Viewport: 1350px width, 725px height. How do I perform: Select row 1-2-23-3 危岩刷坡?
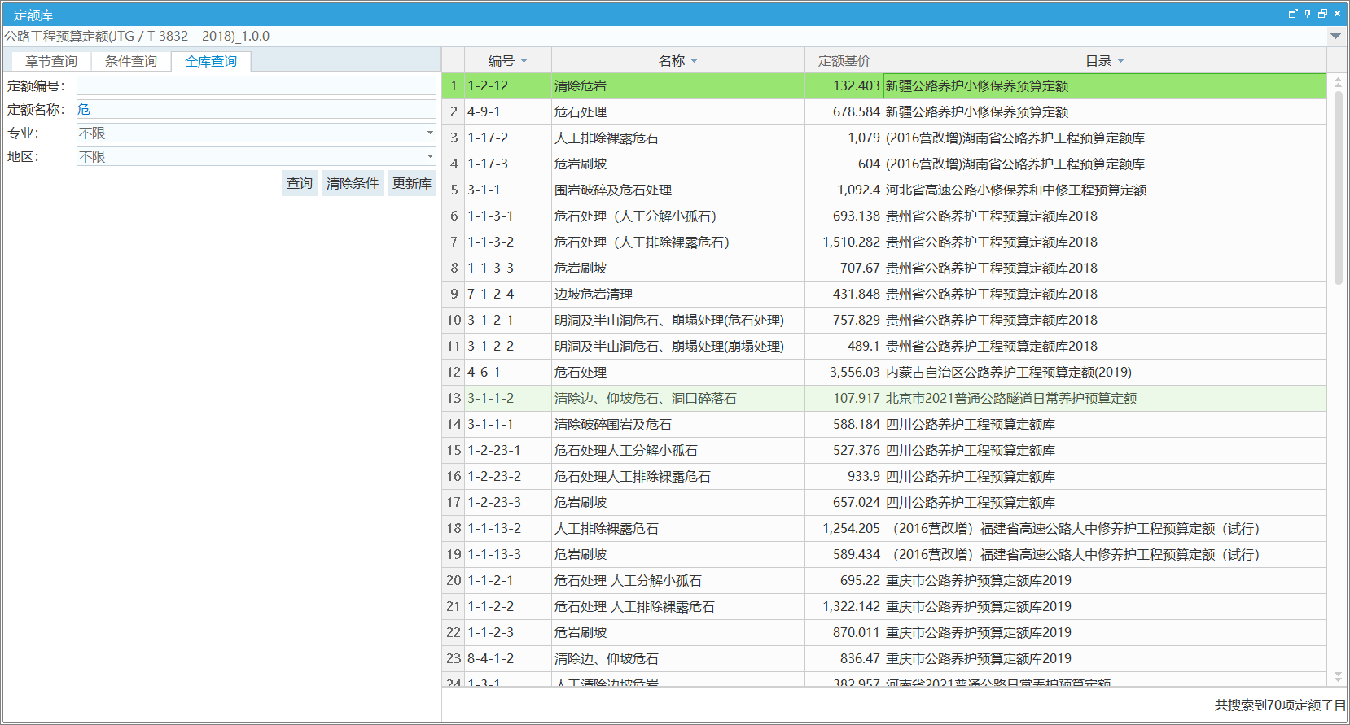(x=883, y=502)
